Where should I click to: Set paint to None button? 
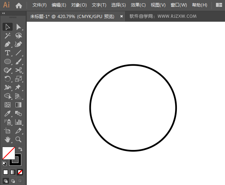(x=20, y=172)
